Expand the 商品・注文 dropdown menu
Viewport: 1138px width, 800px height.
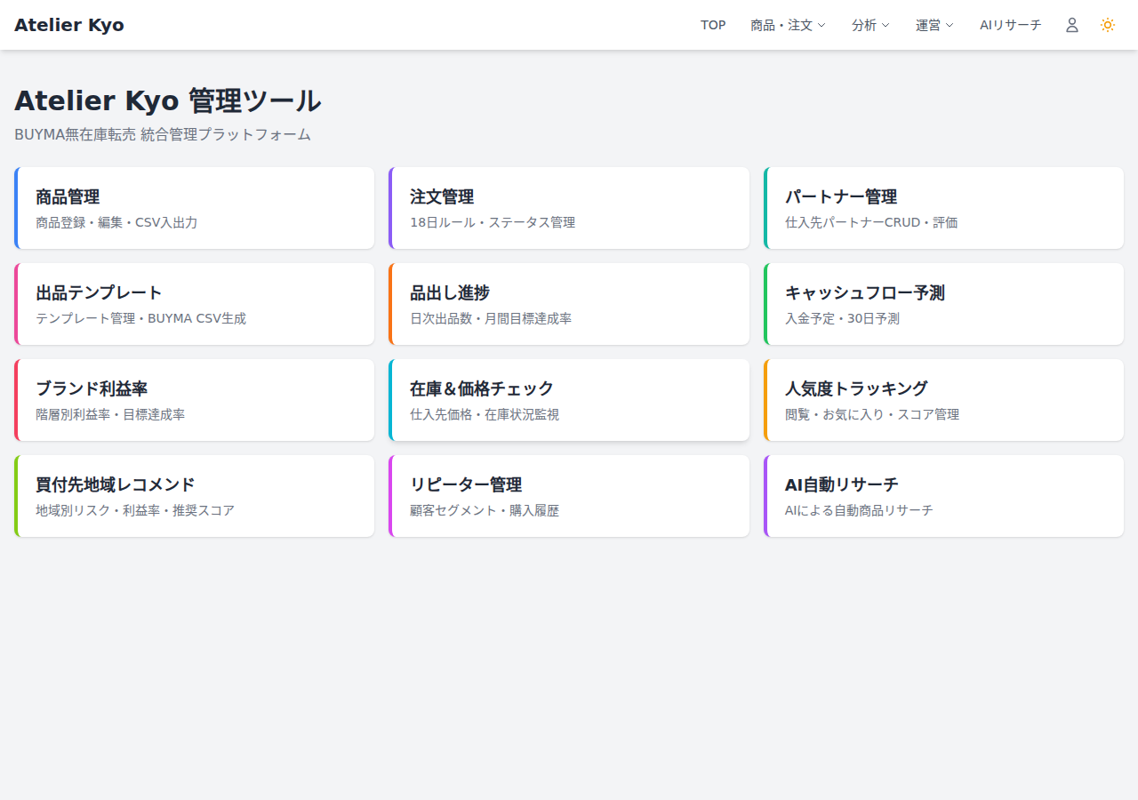(x=788, y=25)
